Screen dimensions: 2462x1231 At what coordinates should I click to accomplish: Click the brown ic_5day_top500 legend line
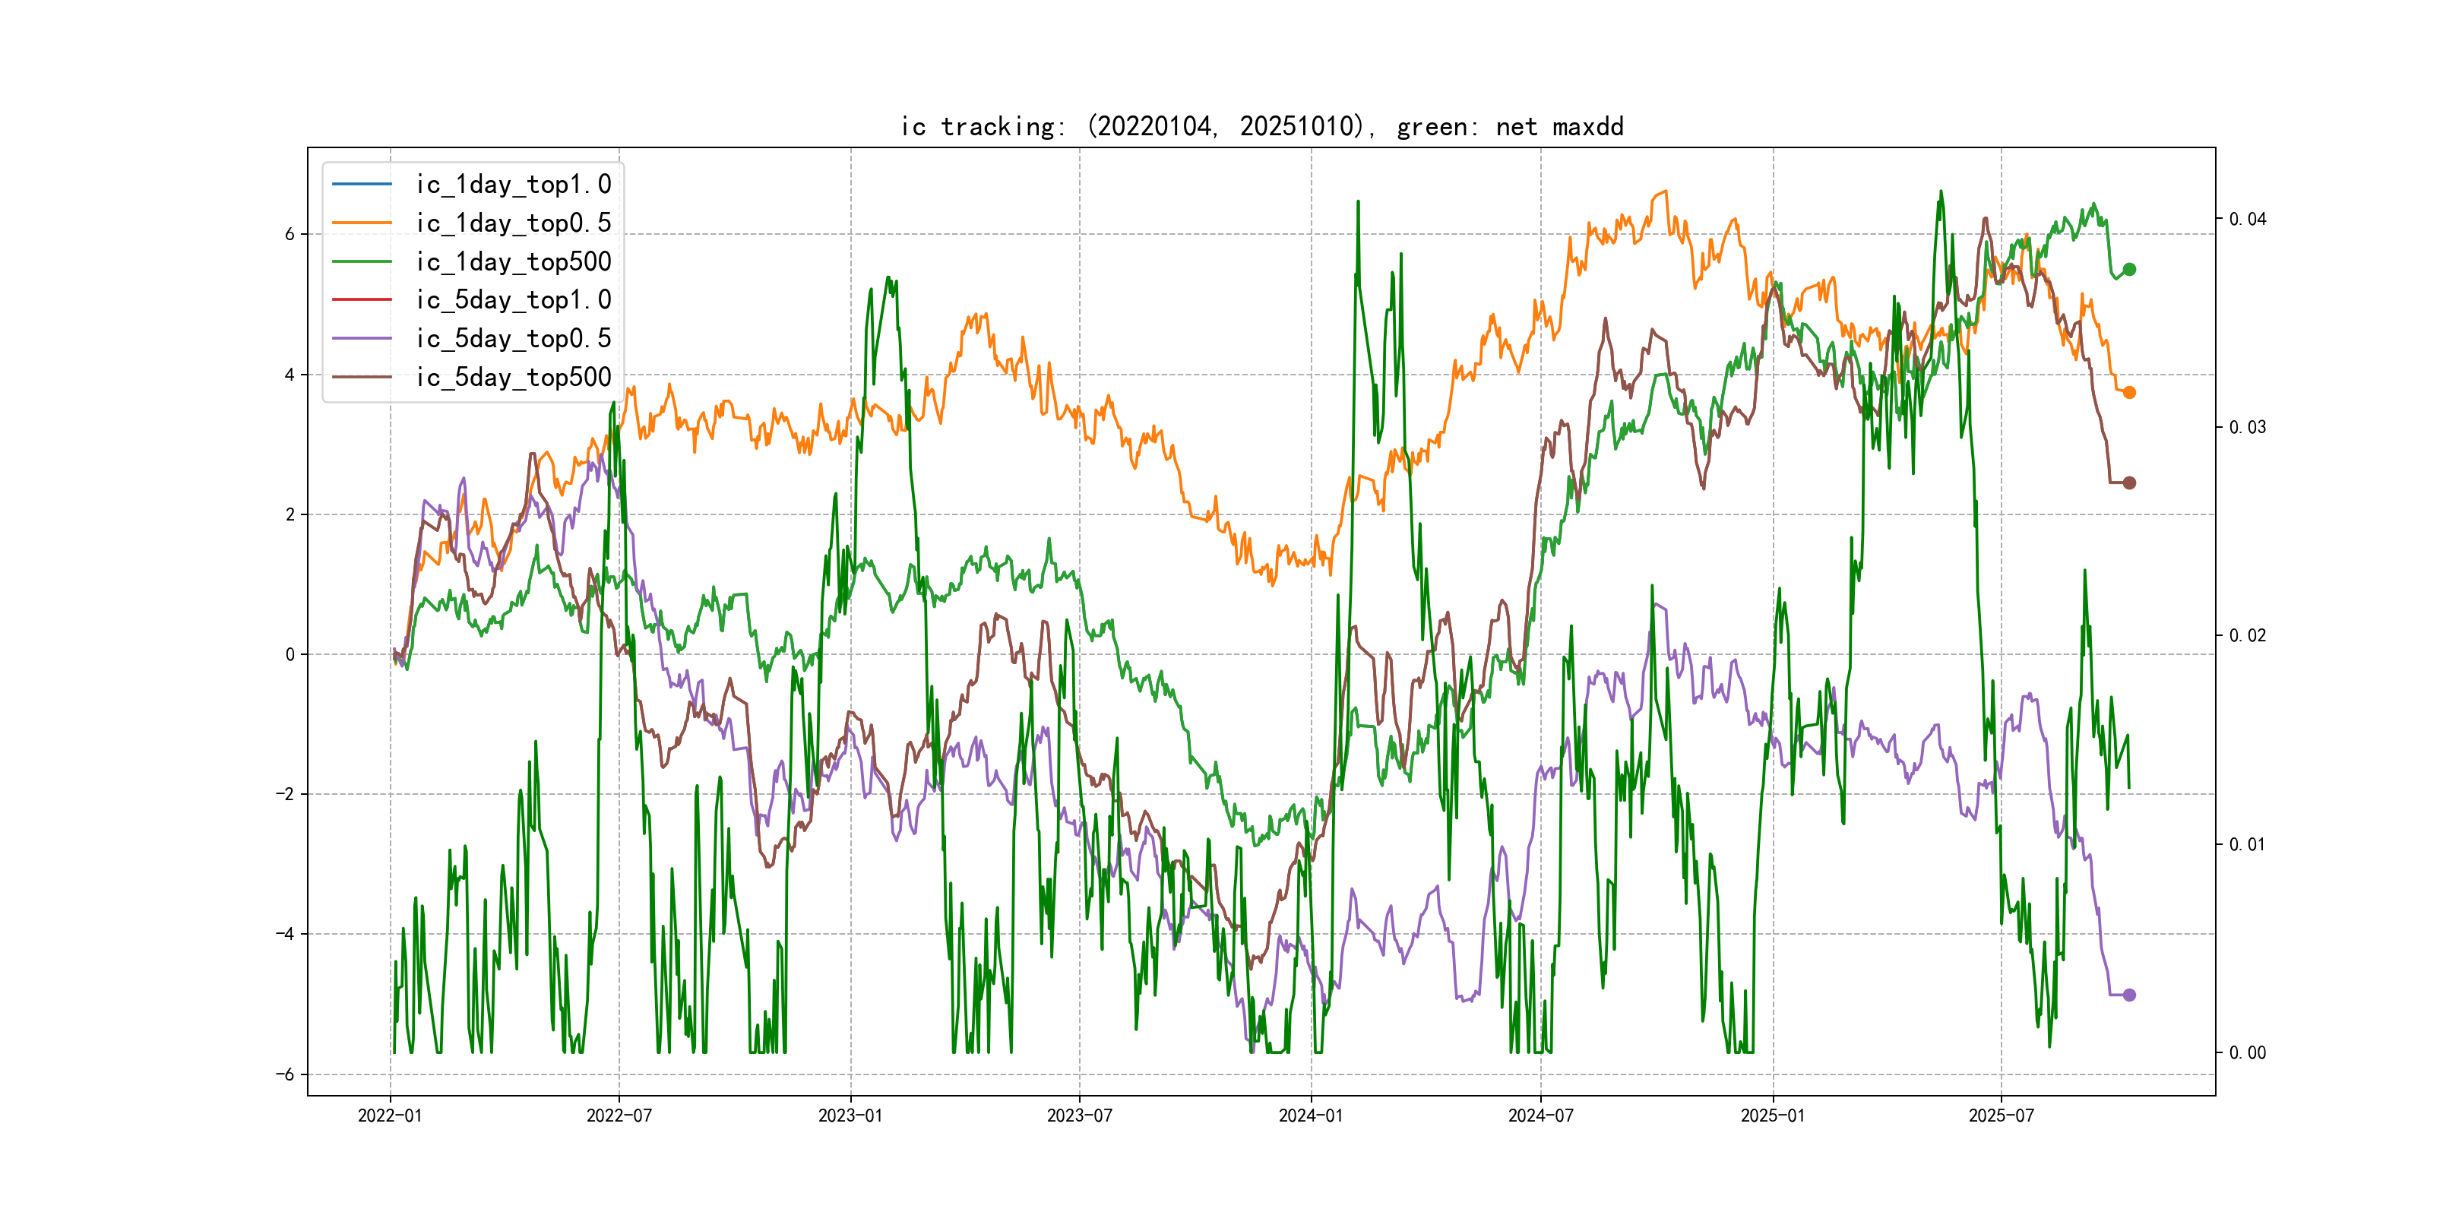[361, 377]
